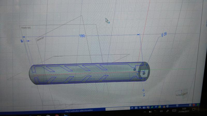Select the Ø 28 diameter dimension

[164, 35]
